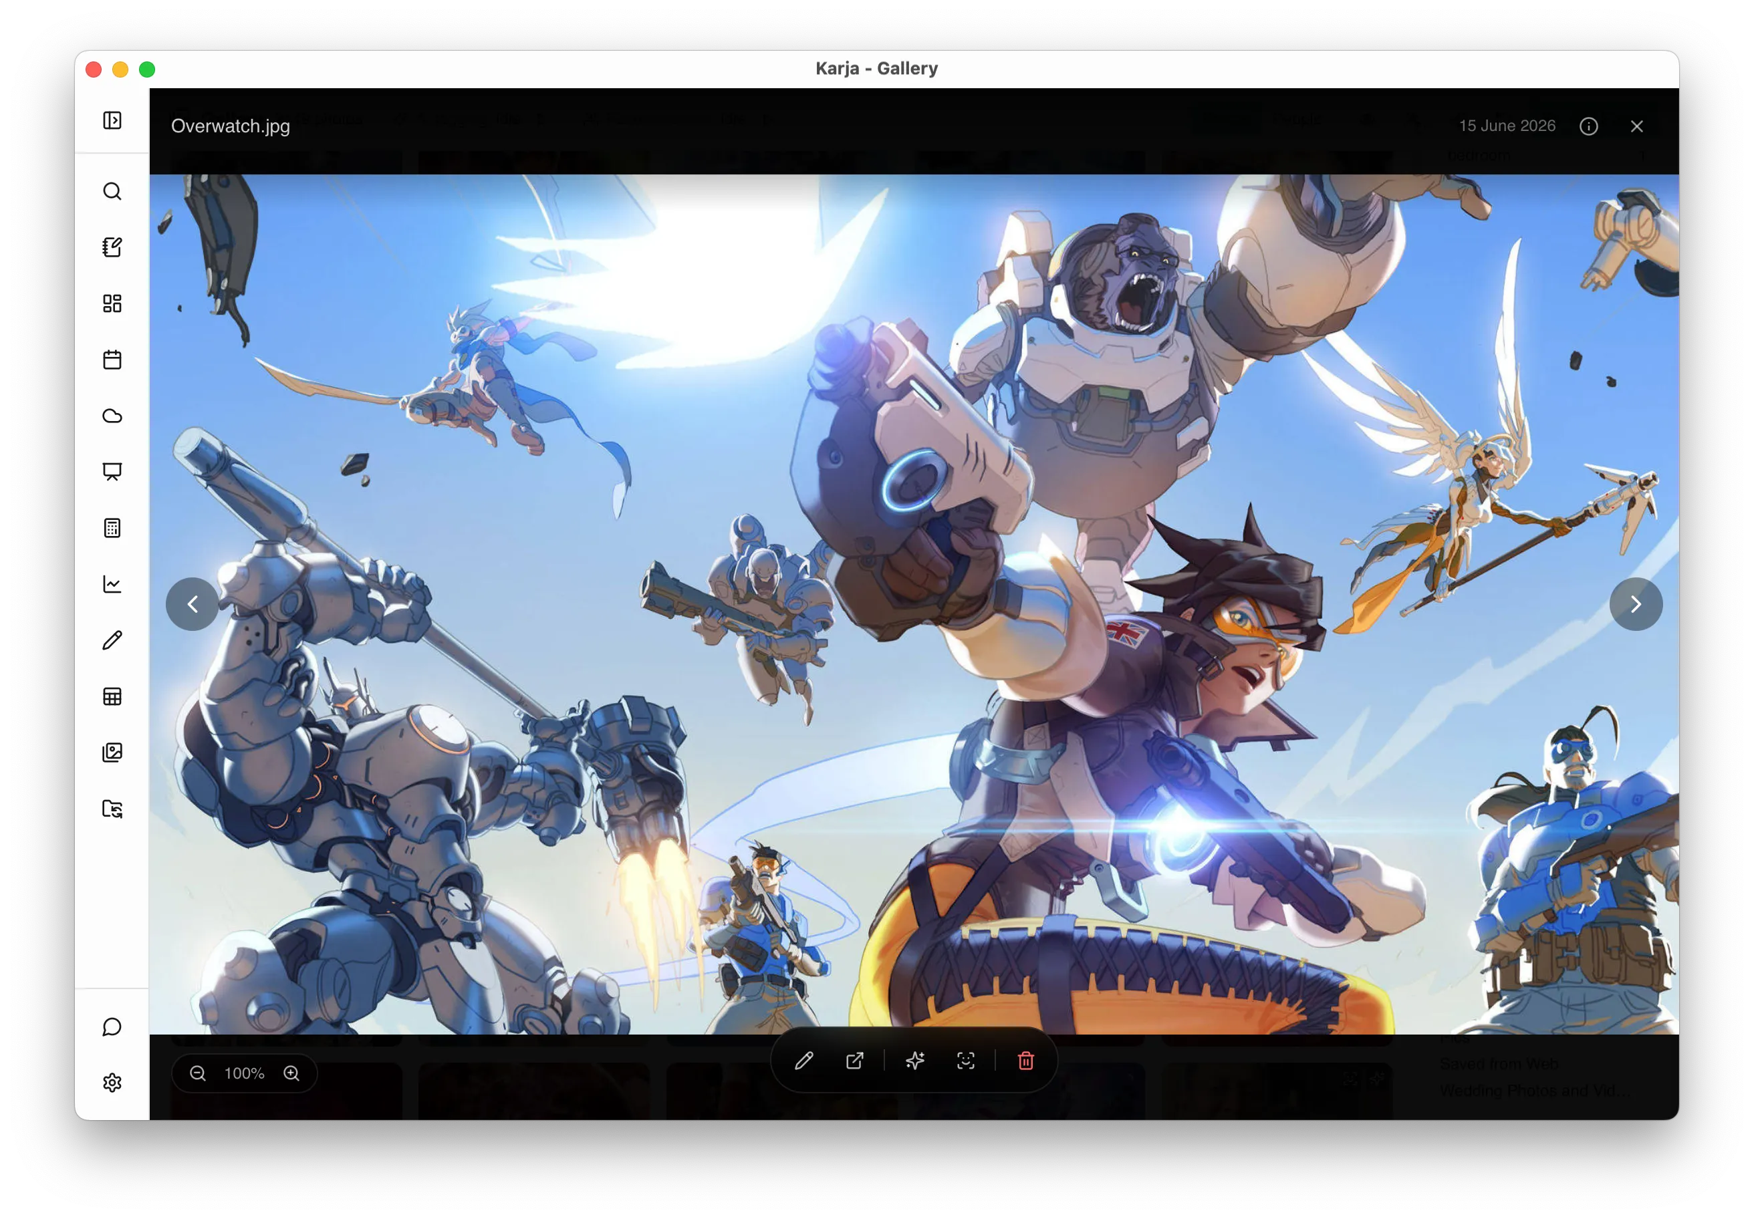Zoom in on the image

pyautogui.click(x=292, y=1074)
